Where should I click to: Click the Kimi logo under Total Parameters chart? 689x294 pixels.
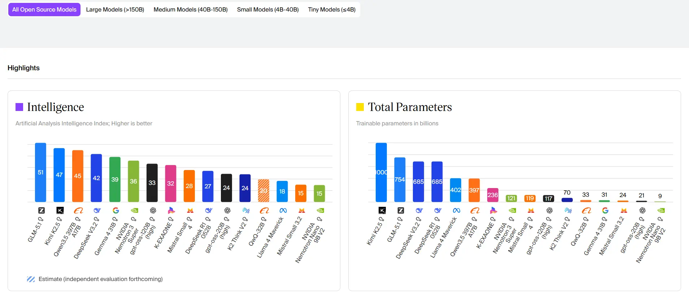(x=382, y=210)
